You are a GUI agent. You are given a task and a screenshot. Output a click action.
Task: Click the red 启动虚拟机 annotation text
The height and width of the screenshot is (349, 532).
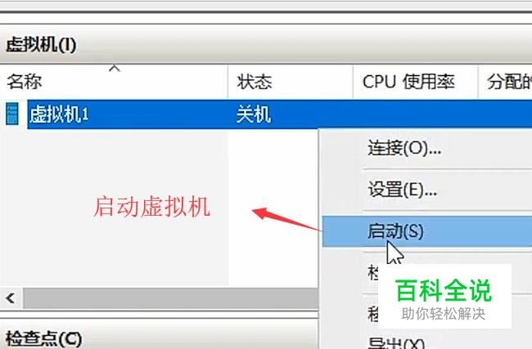(151, 206)
